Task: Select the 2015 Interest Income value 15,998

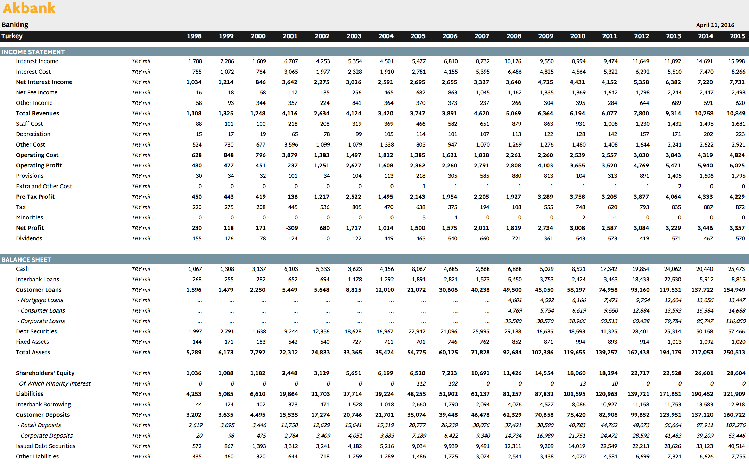Action: [736, 61]
